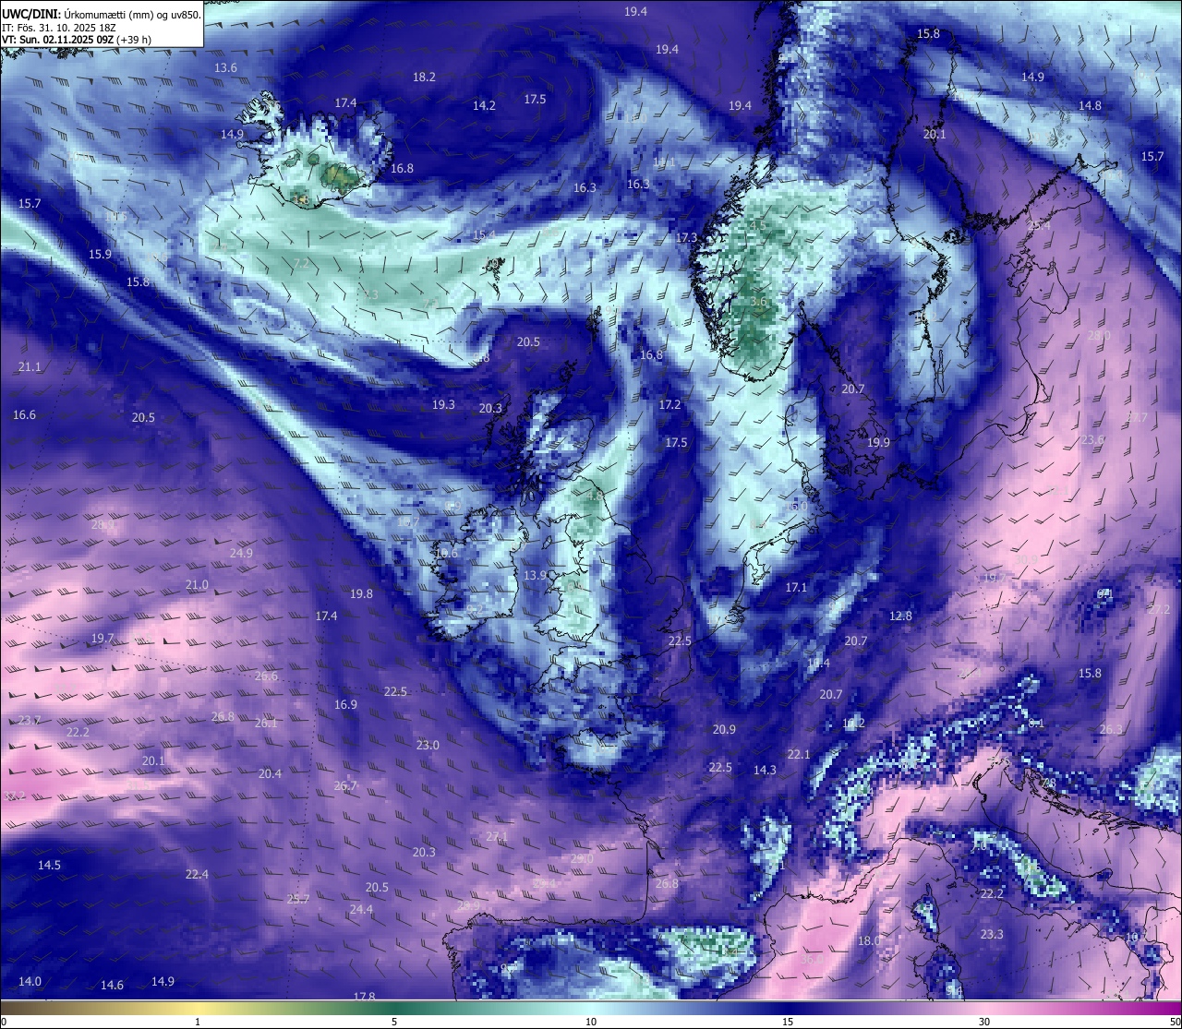Select the 27.2 value label
This screenshot has width=1182, height=1029.
pos(1159,610)
